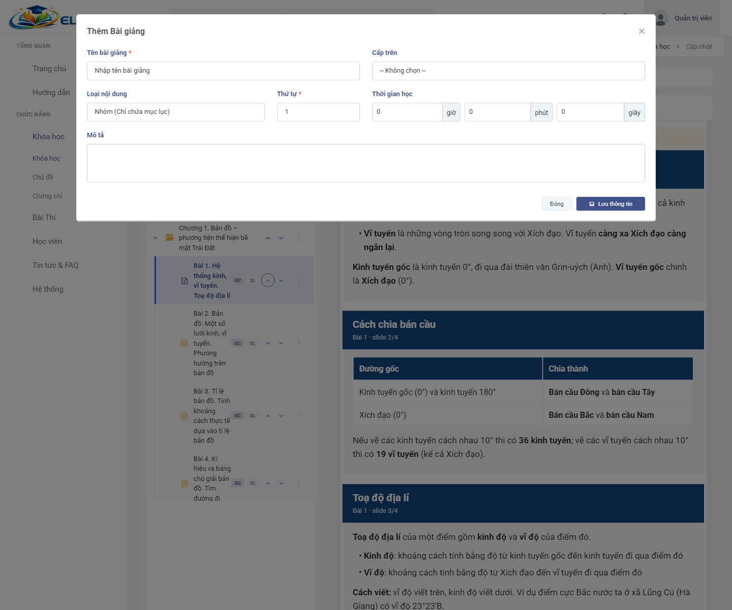Click the circled up arrow on Bài 1
Viewport: 732px width, 610px height.
268,281
